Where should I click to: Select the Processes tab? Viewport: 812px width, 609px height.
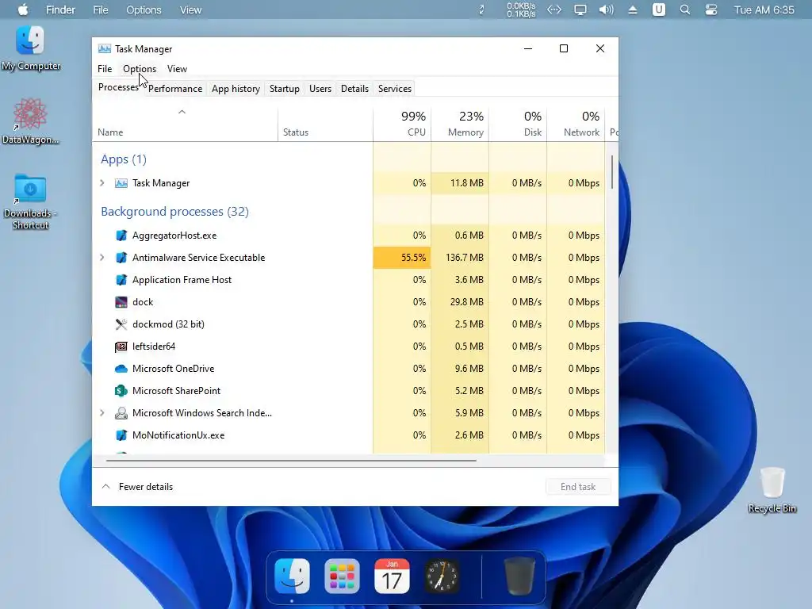pos(119,87)
